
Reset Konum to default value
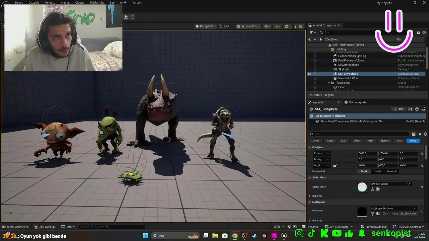[422, 154]
